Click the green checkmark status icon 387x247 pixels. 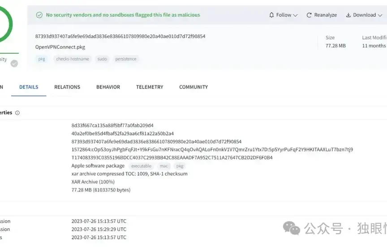pyautogui.click(x=39, y=15)
